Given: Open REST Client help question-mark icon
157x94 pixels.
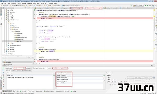Looking at the screenshot, I should [3, 87].
